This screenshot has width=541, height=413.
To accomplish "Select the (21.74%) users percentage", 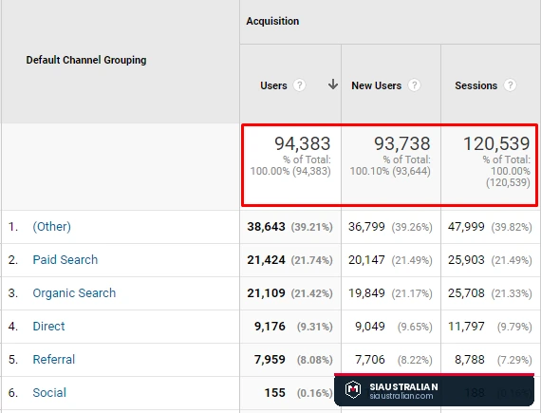I will point(312,260).
